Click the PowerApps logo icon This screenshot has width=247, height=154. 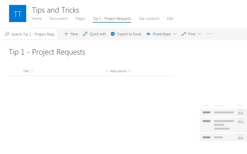pos(148,34)
